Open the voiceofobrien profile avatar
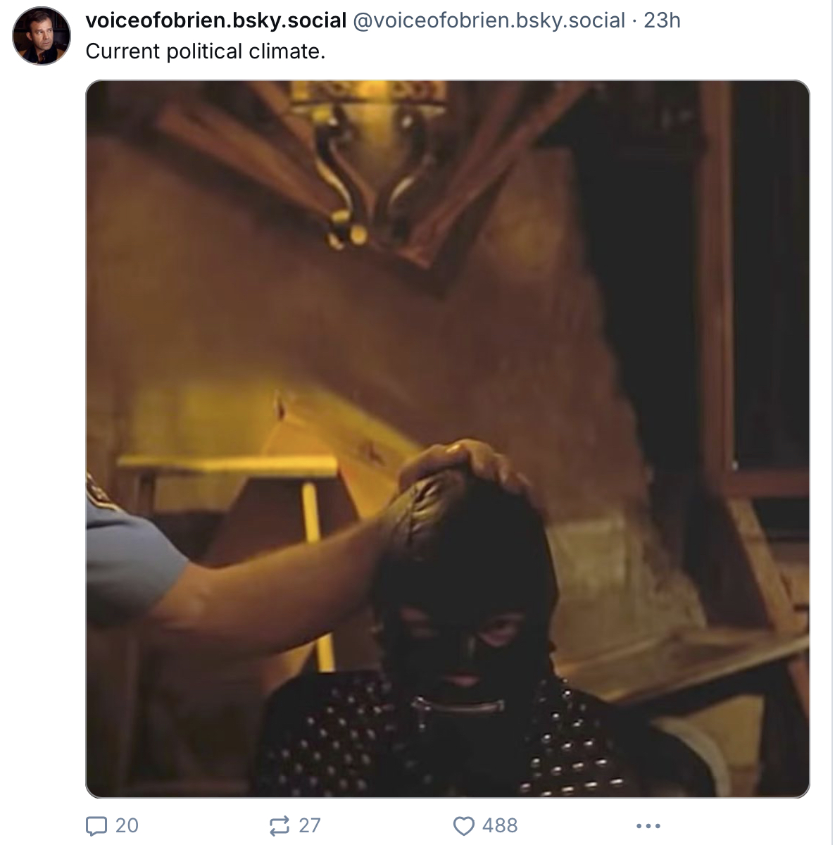The image size is (835, 845). pos(42,36)
